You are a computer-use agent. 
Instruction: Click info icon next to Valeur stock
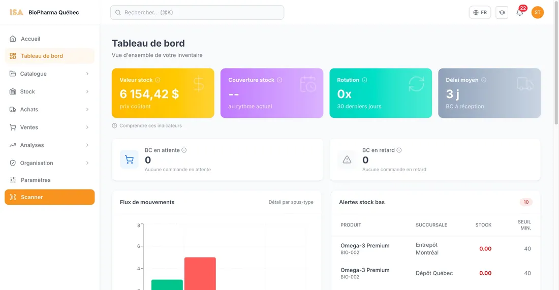[158, 80]
